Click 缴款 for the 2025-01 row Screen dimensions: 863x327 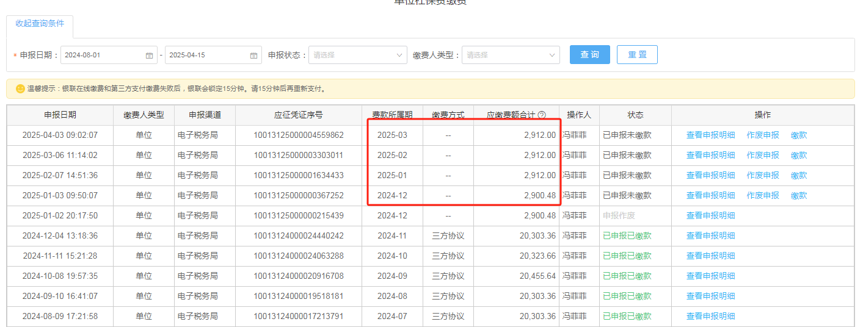pyautogui.click(x=799, y=176)
